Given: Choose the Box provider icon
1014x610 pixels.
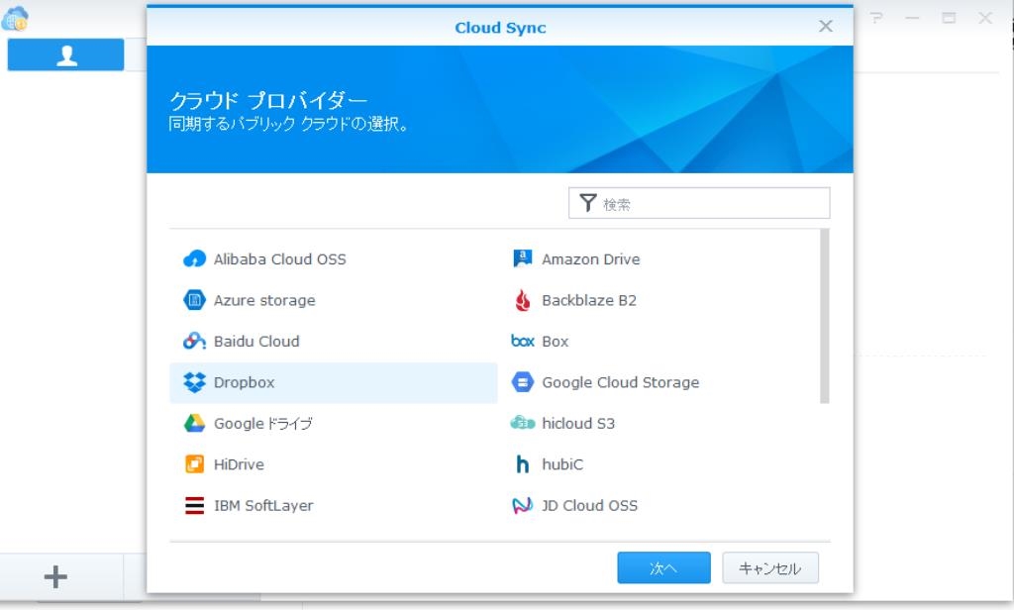Looking at the screenshot, I should coord(523,342).
